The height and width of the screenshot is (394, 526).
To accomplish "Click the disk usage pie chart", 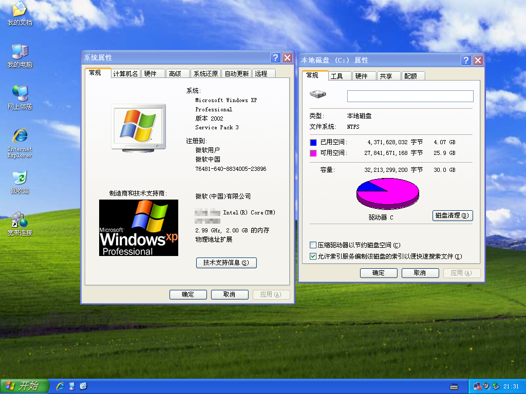I will tap(387, 193).
